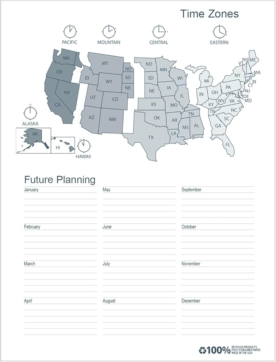Viewport: 276px width, 362px height.
Task: Select the Alaska inset map
Action: pyautogui.click(x=33, y=141)
